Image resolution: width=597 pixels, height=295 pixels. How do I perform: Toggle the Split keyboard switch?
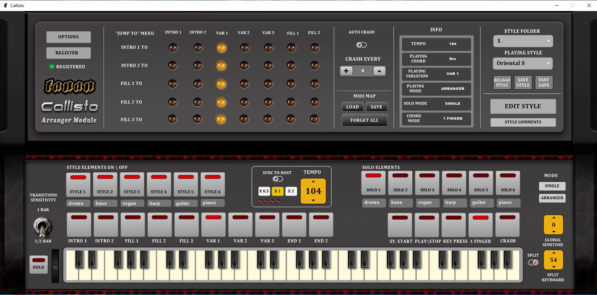[x=533, y=263]
